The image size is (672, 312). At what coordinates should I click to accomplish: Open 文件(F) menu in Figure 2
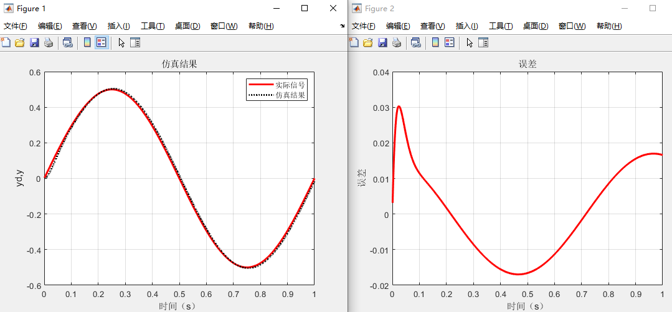point(364,26)
